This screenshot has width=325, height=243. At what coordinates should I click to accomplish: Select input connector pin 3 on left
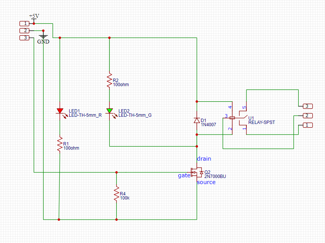25,38
